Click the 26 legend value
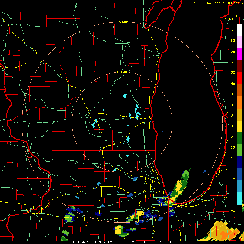Screen dimensions: 244x244 [x=233, y=137]
